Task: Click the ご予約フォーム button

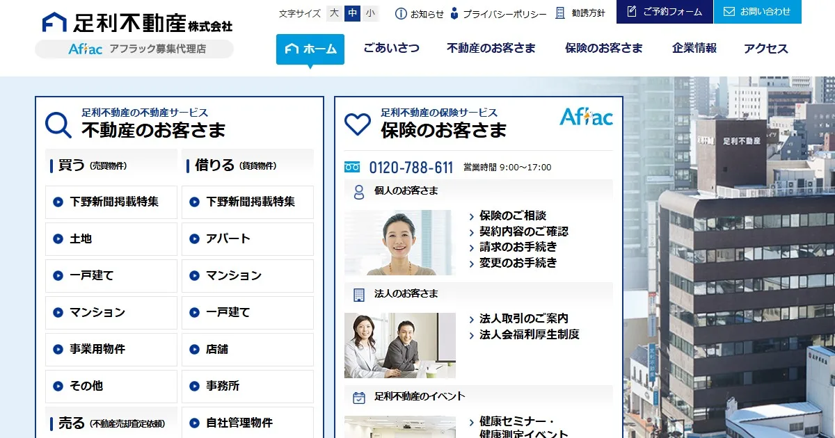Action: point(665,12)
